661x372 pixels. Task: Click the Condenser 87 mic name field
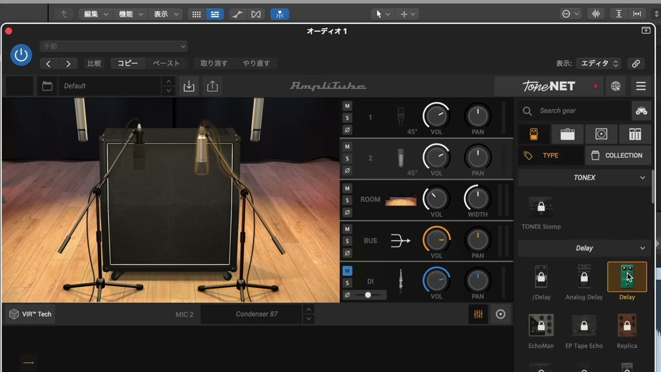(251, 314)
